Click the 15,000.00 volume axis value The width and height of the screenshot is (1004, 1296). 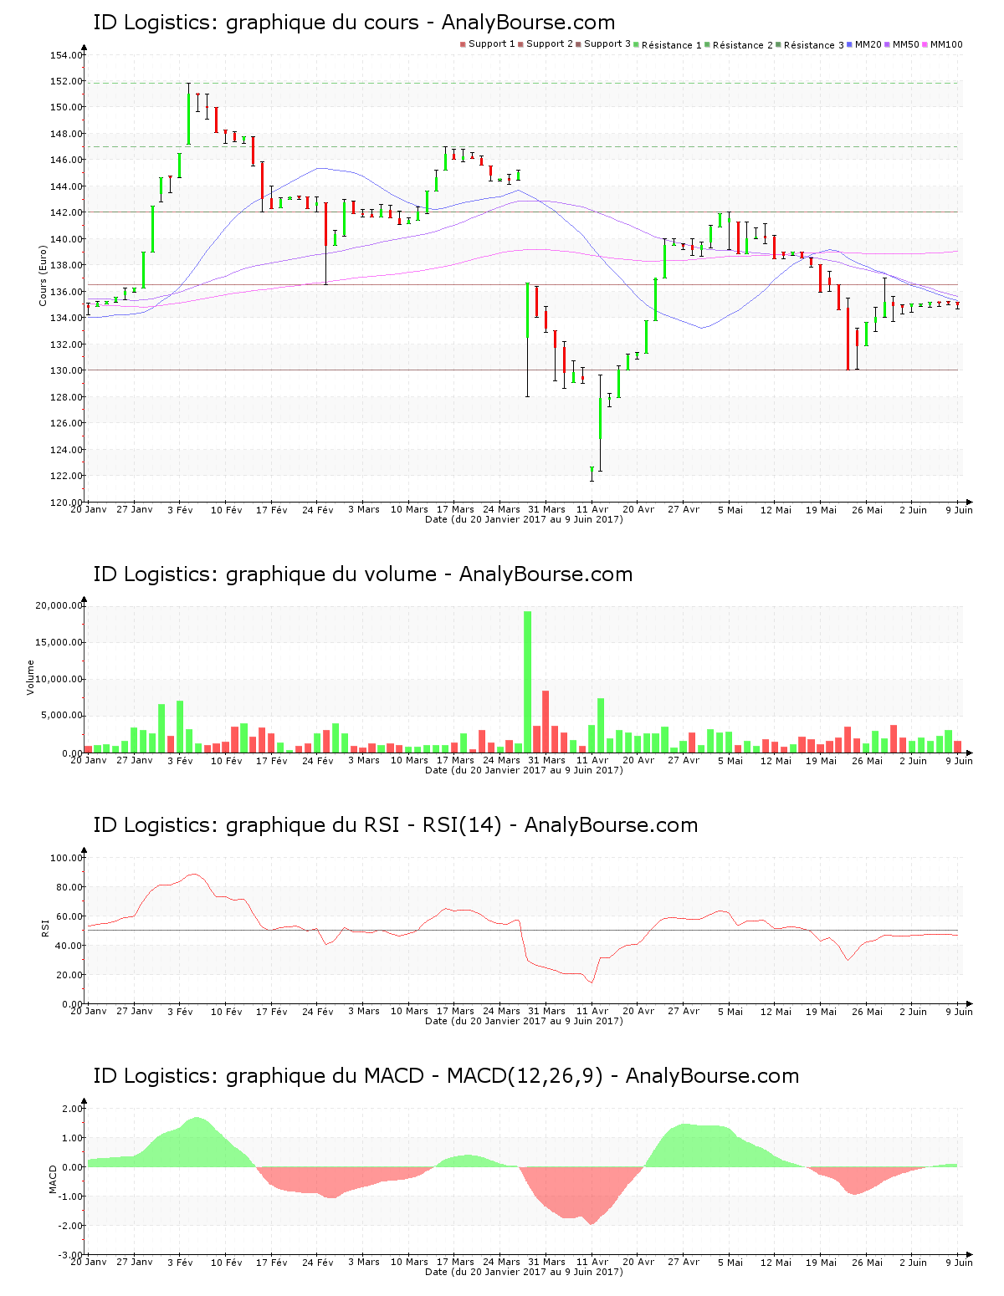point(59,642)
